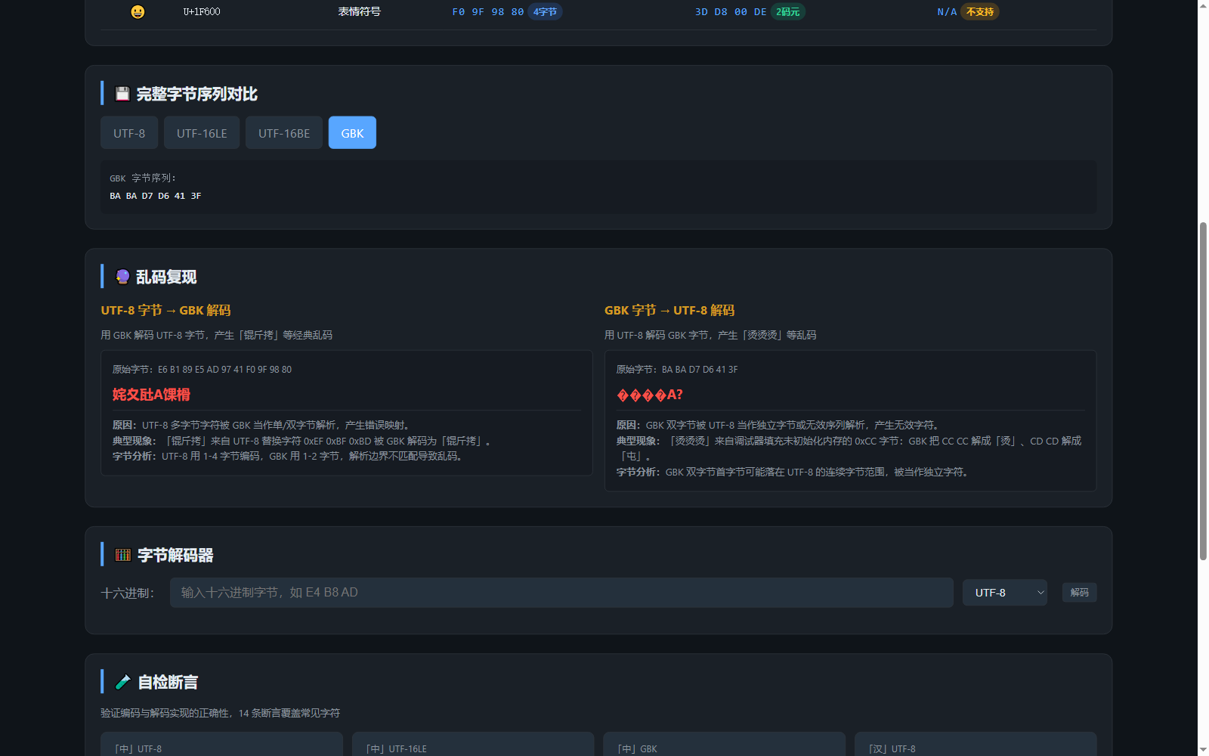The width and height of the screenshot is (1209, 756).
Task: Click the 不支持 badge
Action: [x=980, y=11]
